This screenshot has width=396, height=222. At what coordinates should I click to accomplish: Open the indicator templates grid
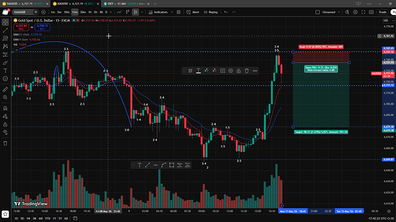pos(178,12)
